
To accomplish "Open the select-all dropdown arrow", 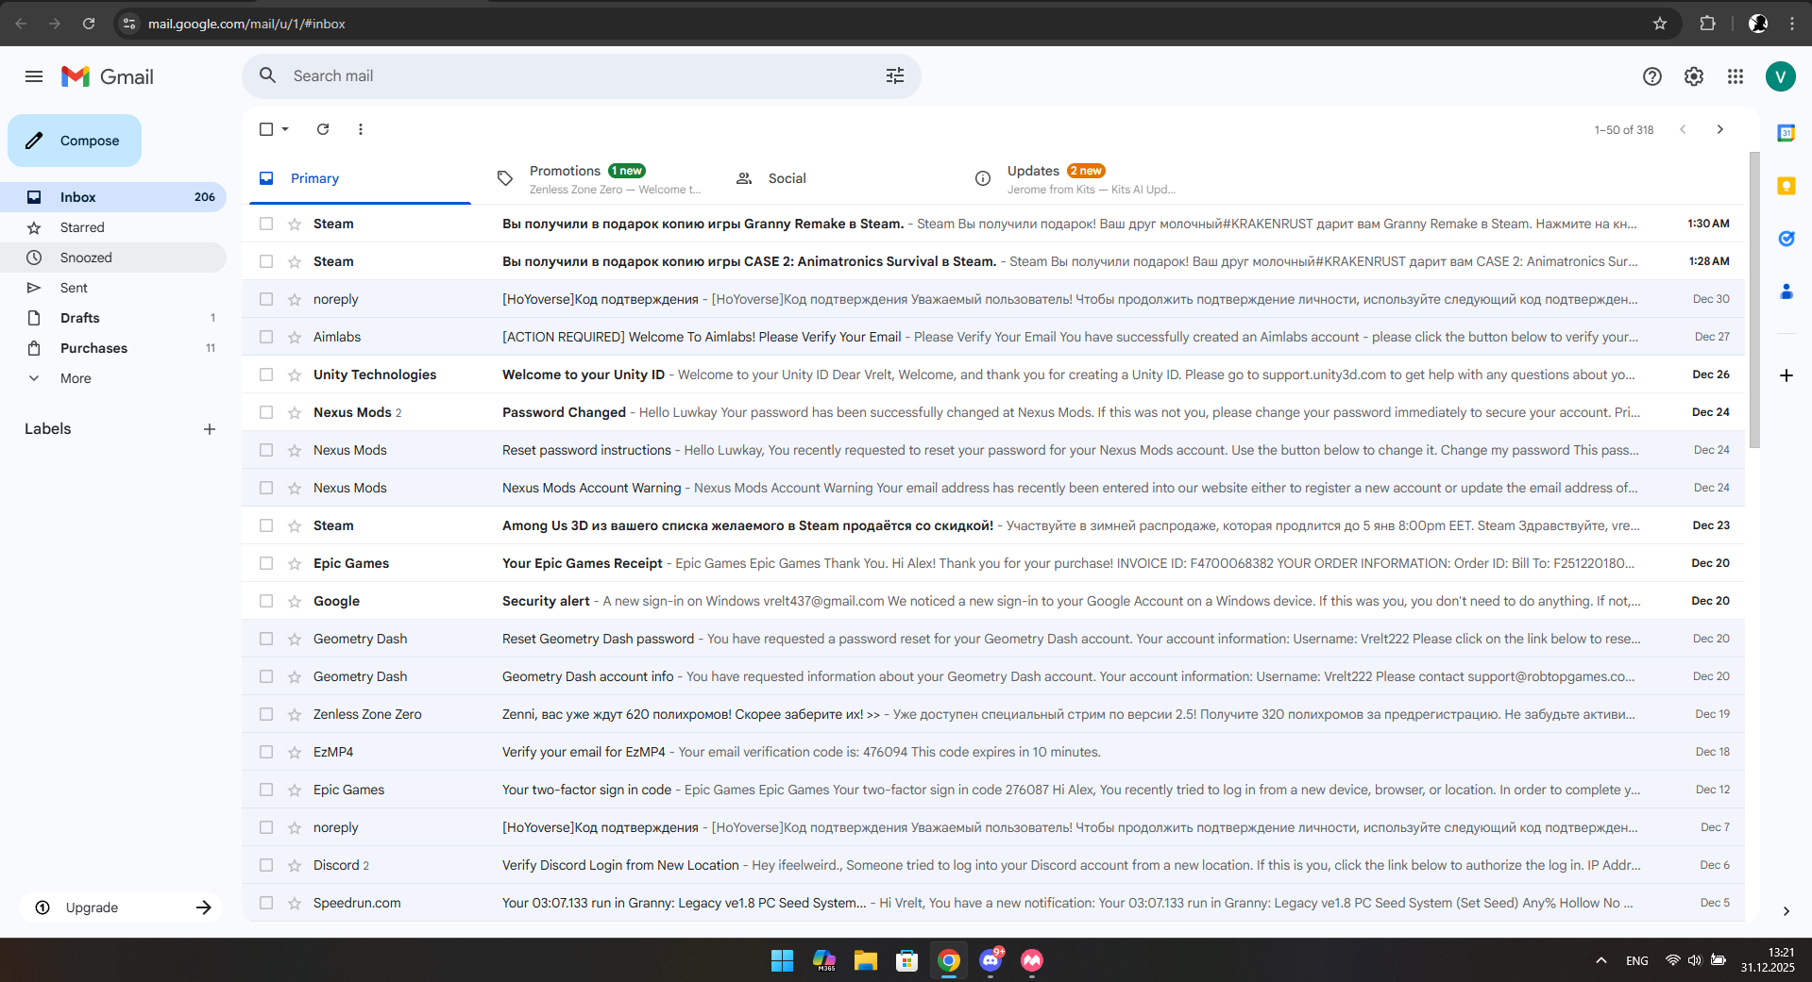I will coord(285,129).
